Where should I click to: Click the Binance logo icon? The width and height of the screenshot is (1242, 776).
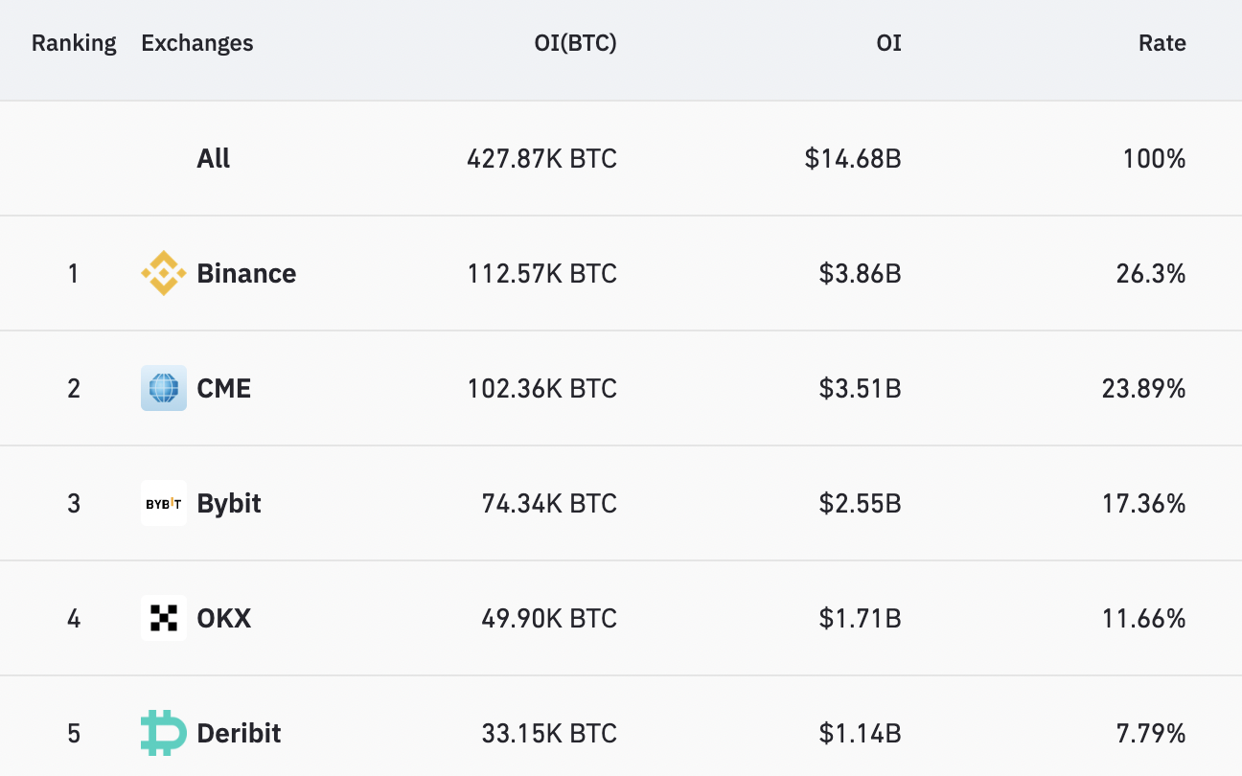point(164,273)
